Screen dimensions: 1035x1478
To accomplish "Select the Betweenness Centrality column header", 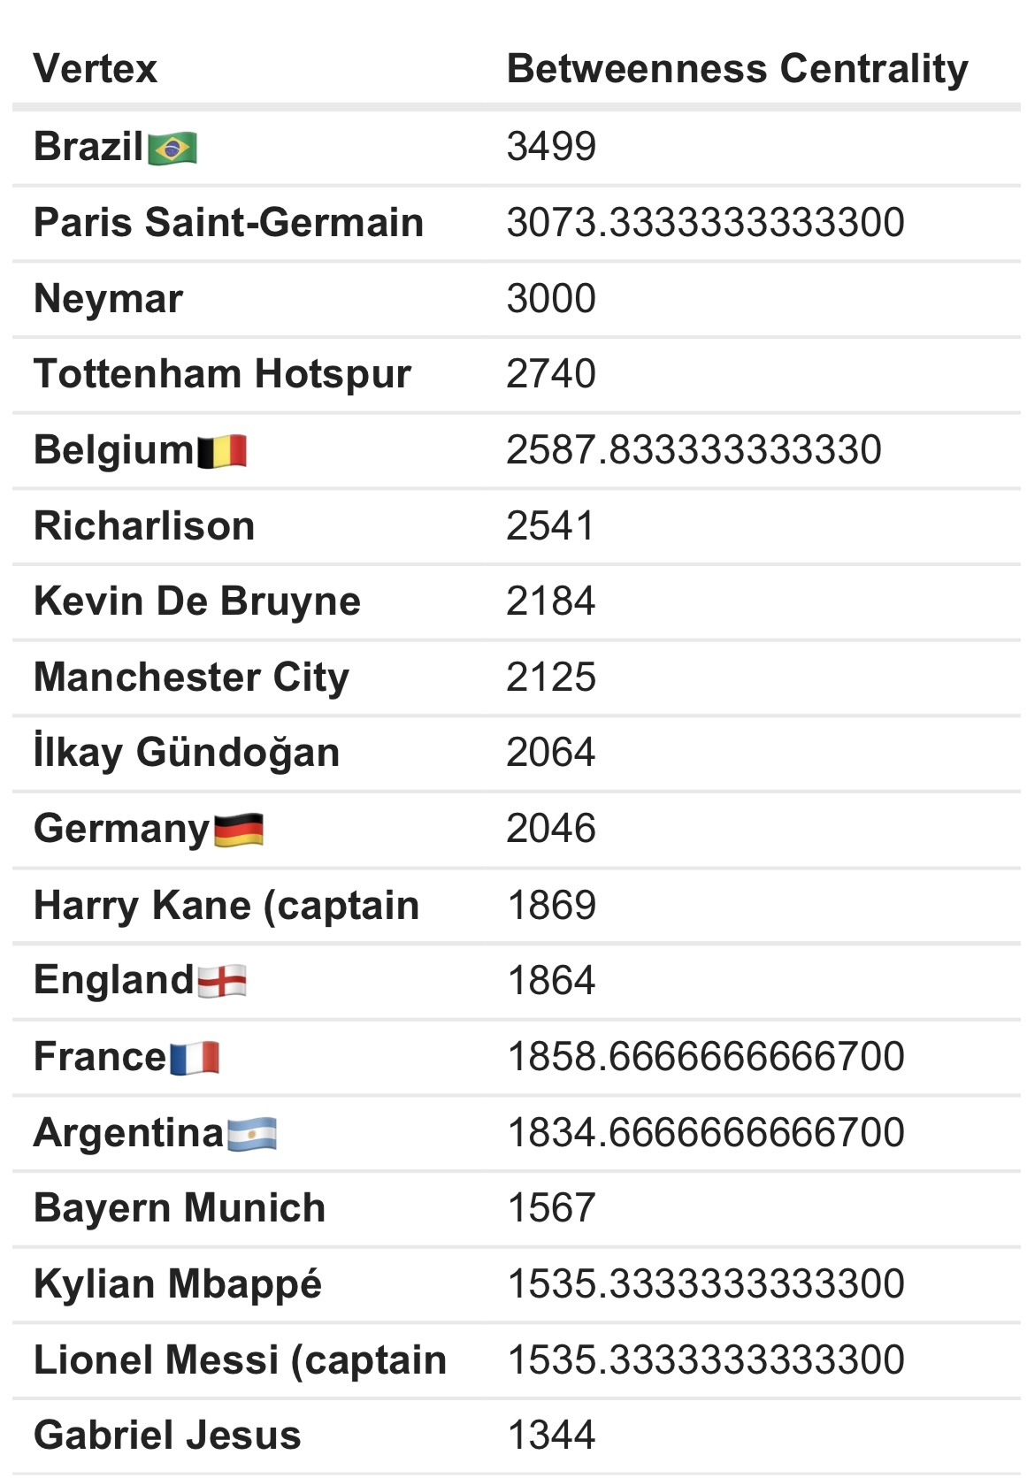I will click(x=738, y=68).
